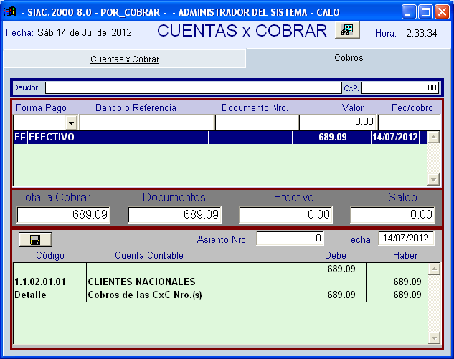Click the save diskette icon button

pyautogui.click(x=35, y=240)
